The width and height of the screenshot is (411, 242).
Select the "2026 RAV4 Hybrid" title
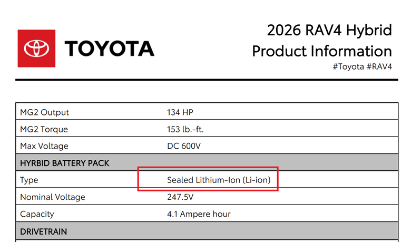tap(329, 31)
